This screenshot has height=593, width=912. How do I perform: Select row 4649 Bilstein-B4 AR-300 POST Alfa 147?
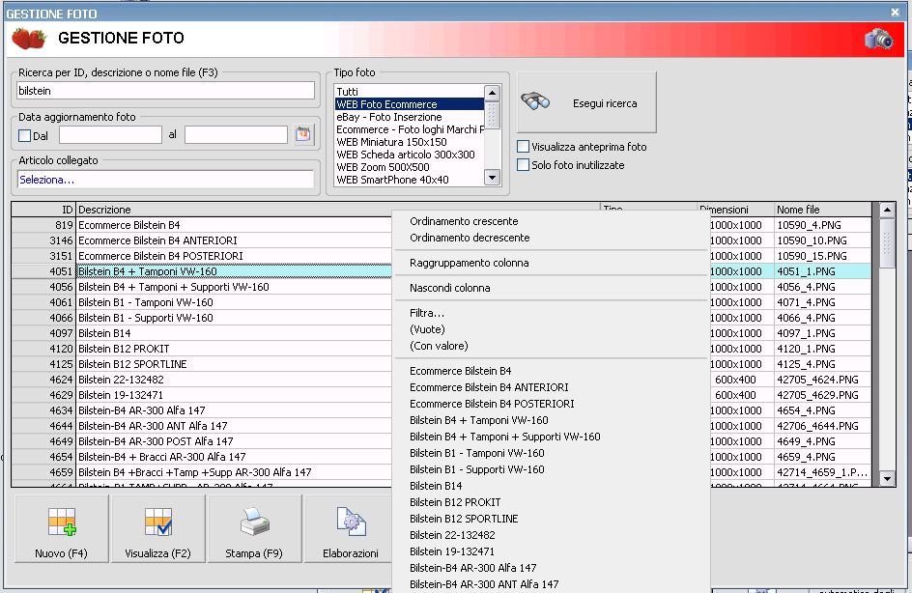click(x=201, y=441)
